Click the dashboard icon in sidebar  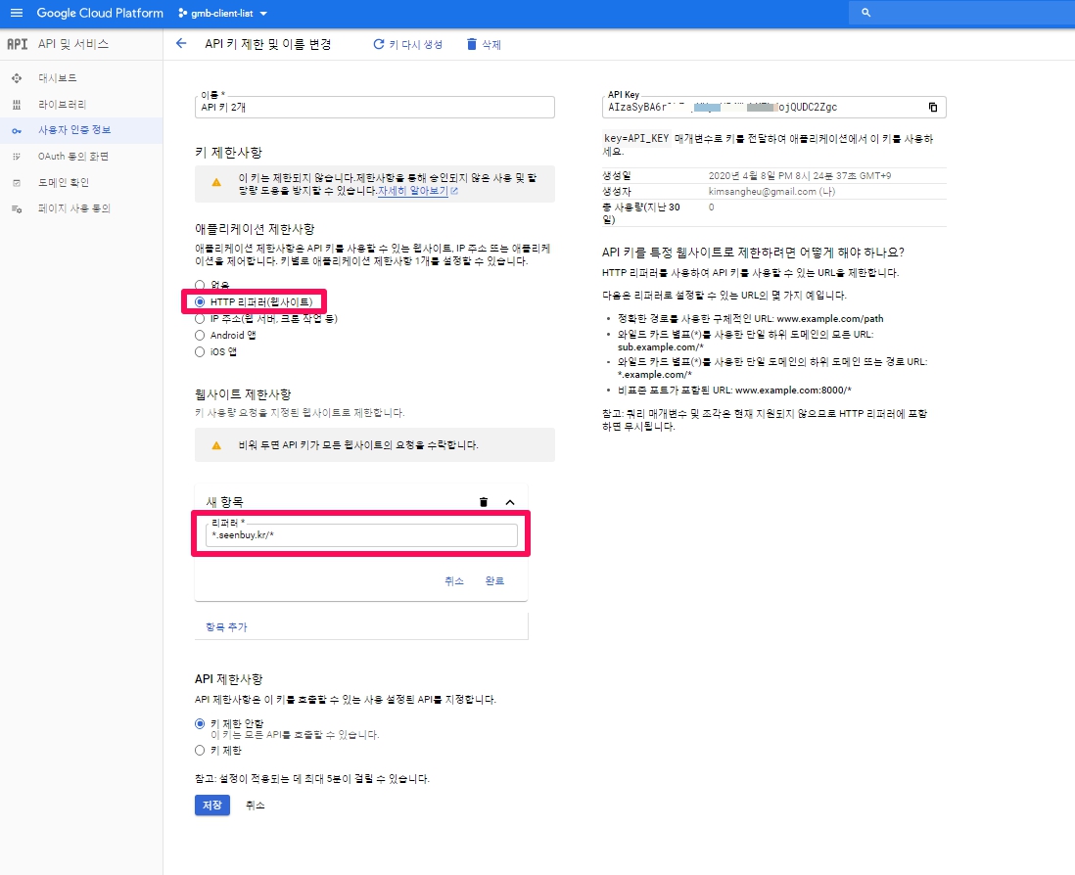(x=16, y=77)
